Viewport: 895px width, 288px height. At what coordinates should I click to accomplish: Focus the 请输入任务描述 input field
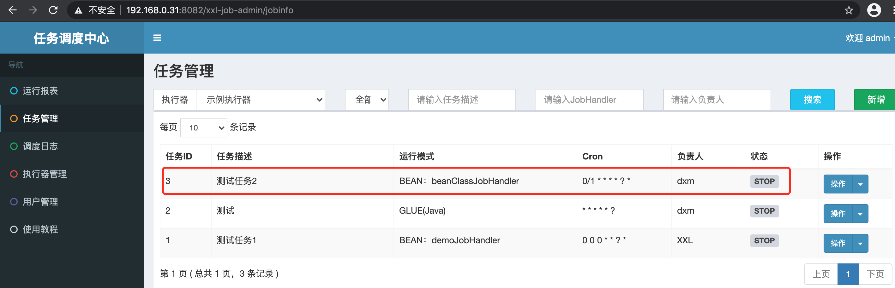click(462, 100)
